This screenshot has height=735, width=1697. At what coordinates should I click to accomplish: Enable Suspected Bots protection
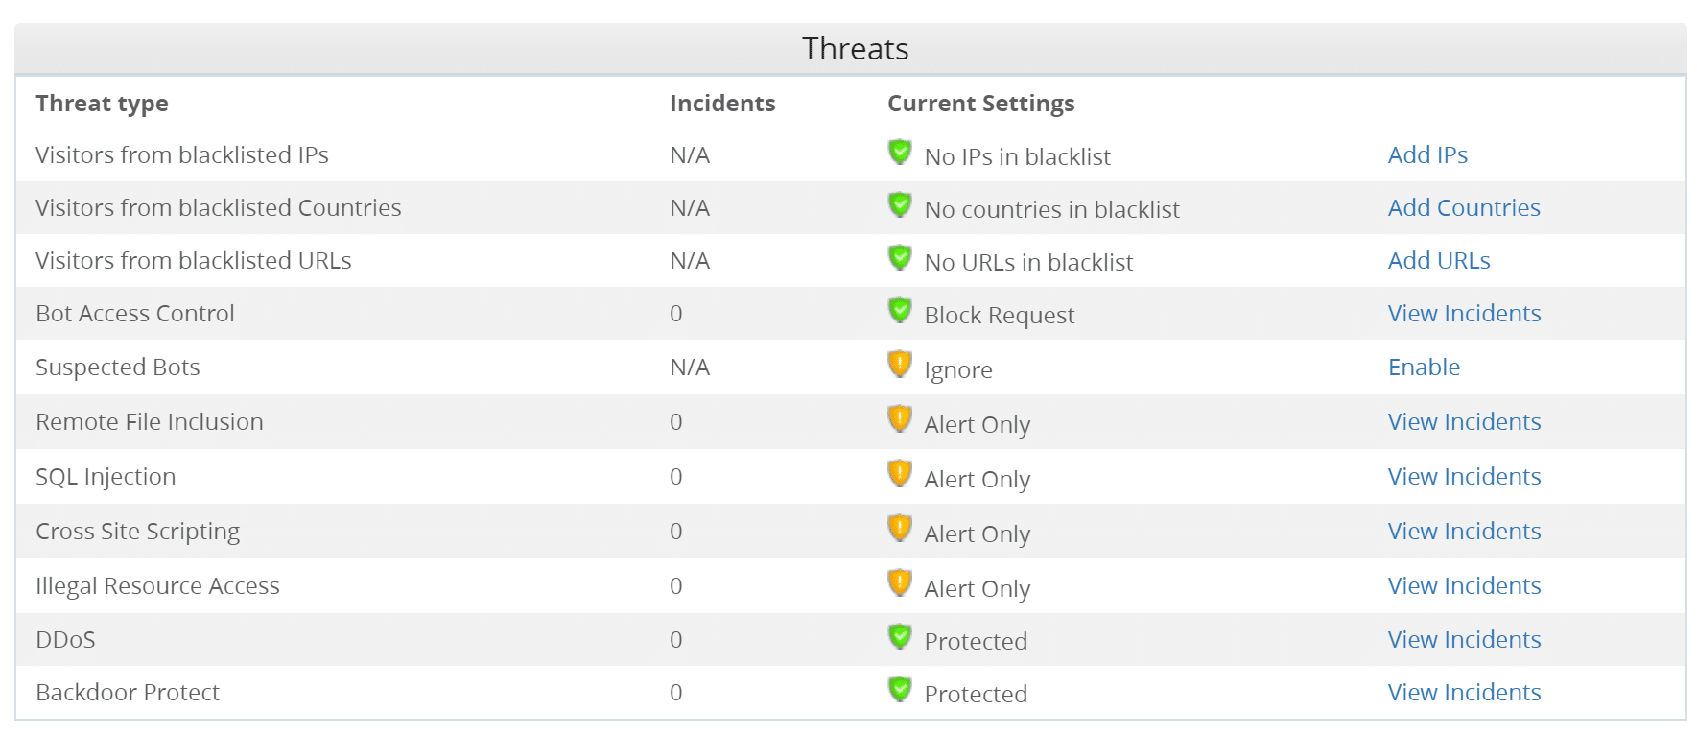pyautogui.click(x=1424, y=367)
